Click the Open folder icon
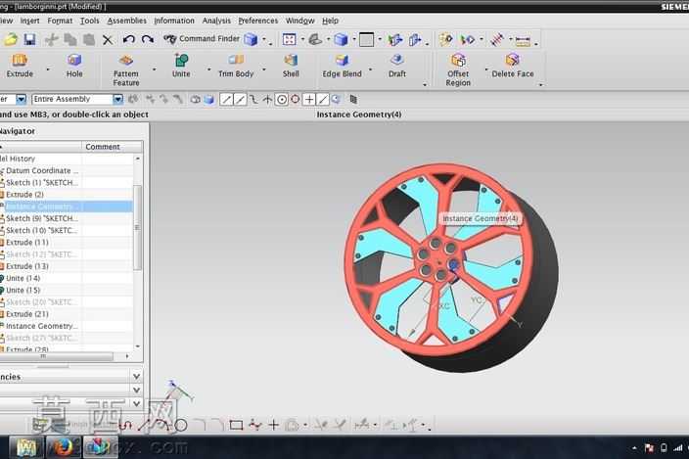This screenshot has height=459, width=689. point(11,39)
